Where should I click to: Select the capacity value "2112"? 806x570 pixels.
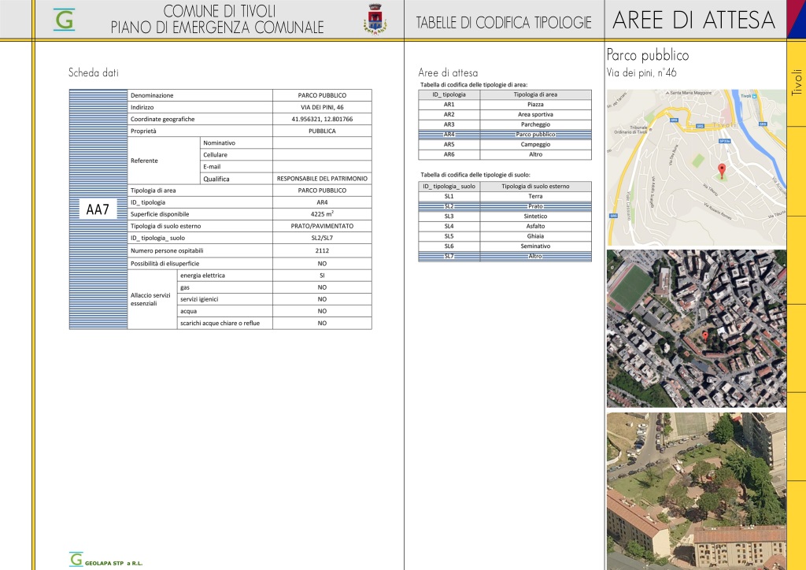click(322, 251)
